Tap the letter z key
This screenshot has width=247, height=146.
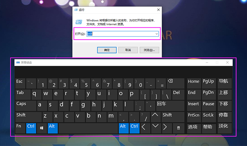coord(47,117)
